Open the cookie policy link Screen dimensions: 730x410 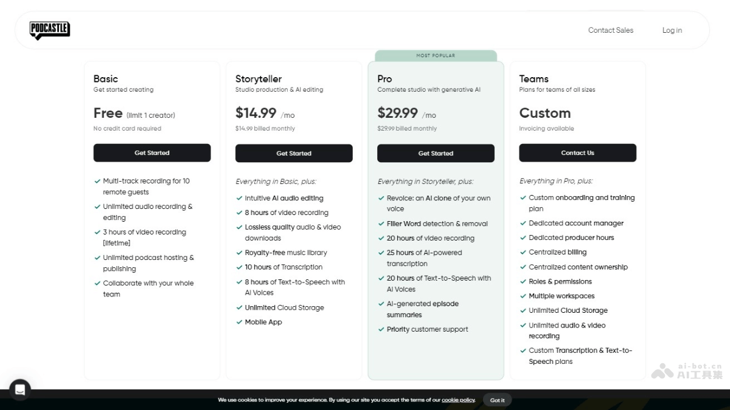point(458,400)
